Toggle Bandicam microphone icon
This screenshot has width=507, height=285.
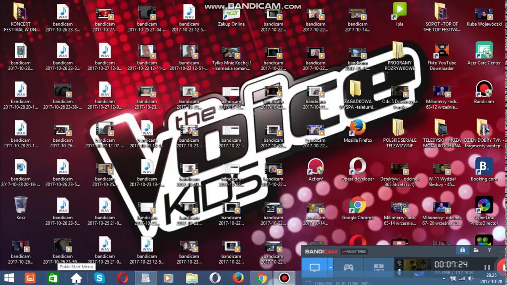coord(399,272)
